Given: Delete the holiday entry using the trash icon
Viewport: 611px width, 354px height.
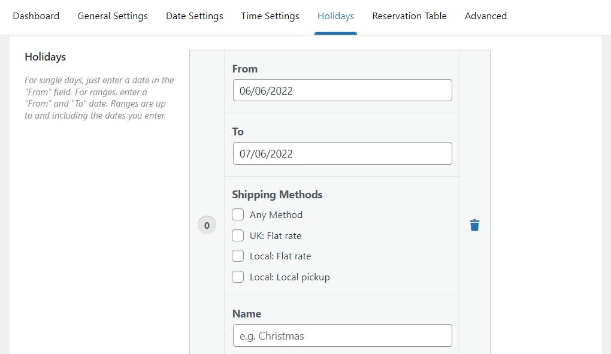Looking at the screenshot, I should (474, 225).
